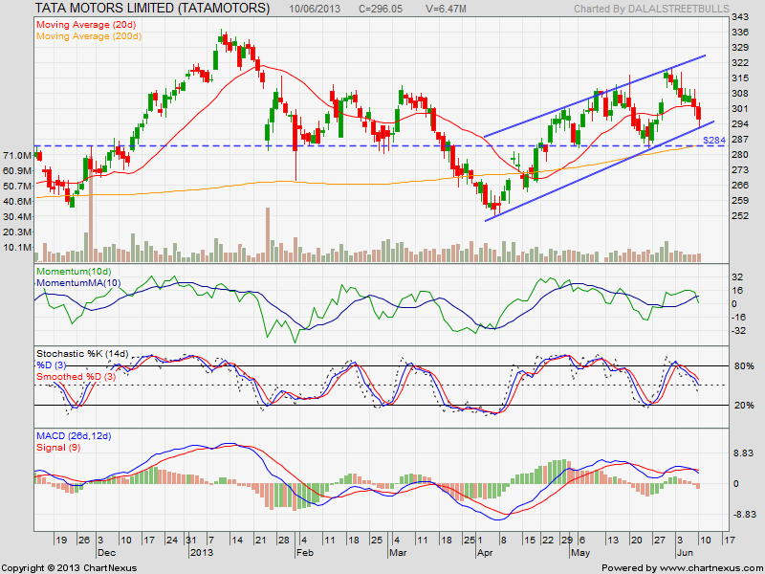This screenshot has height=574, width=765.
Task: Click the 301 price axis label
Action: coord(740,108)
